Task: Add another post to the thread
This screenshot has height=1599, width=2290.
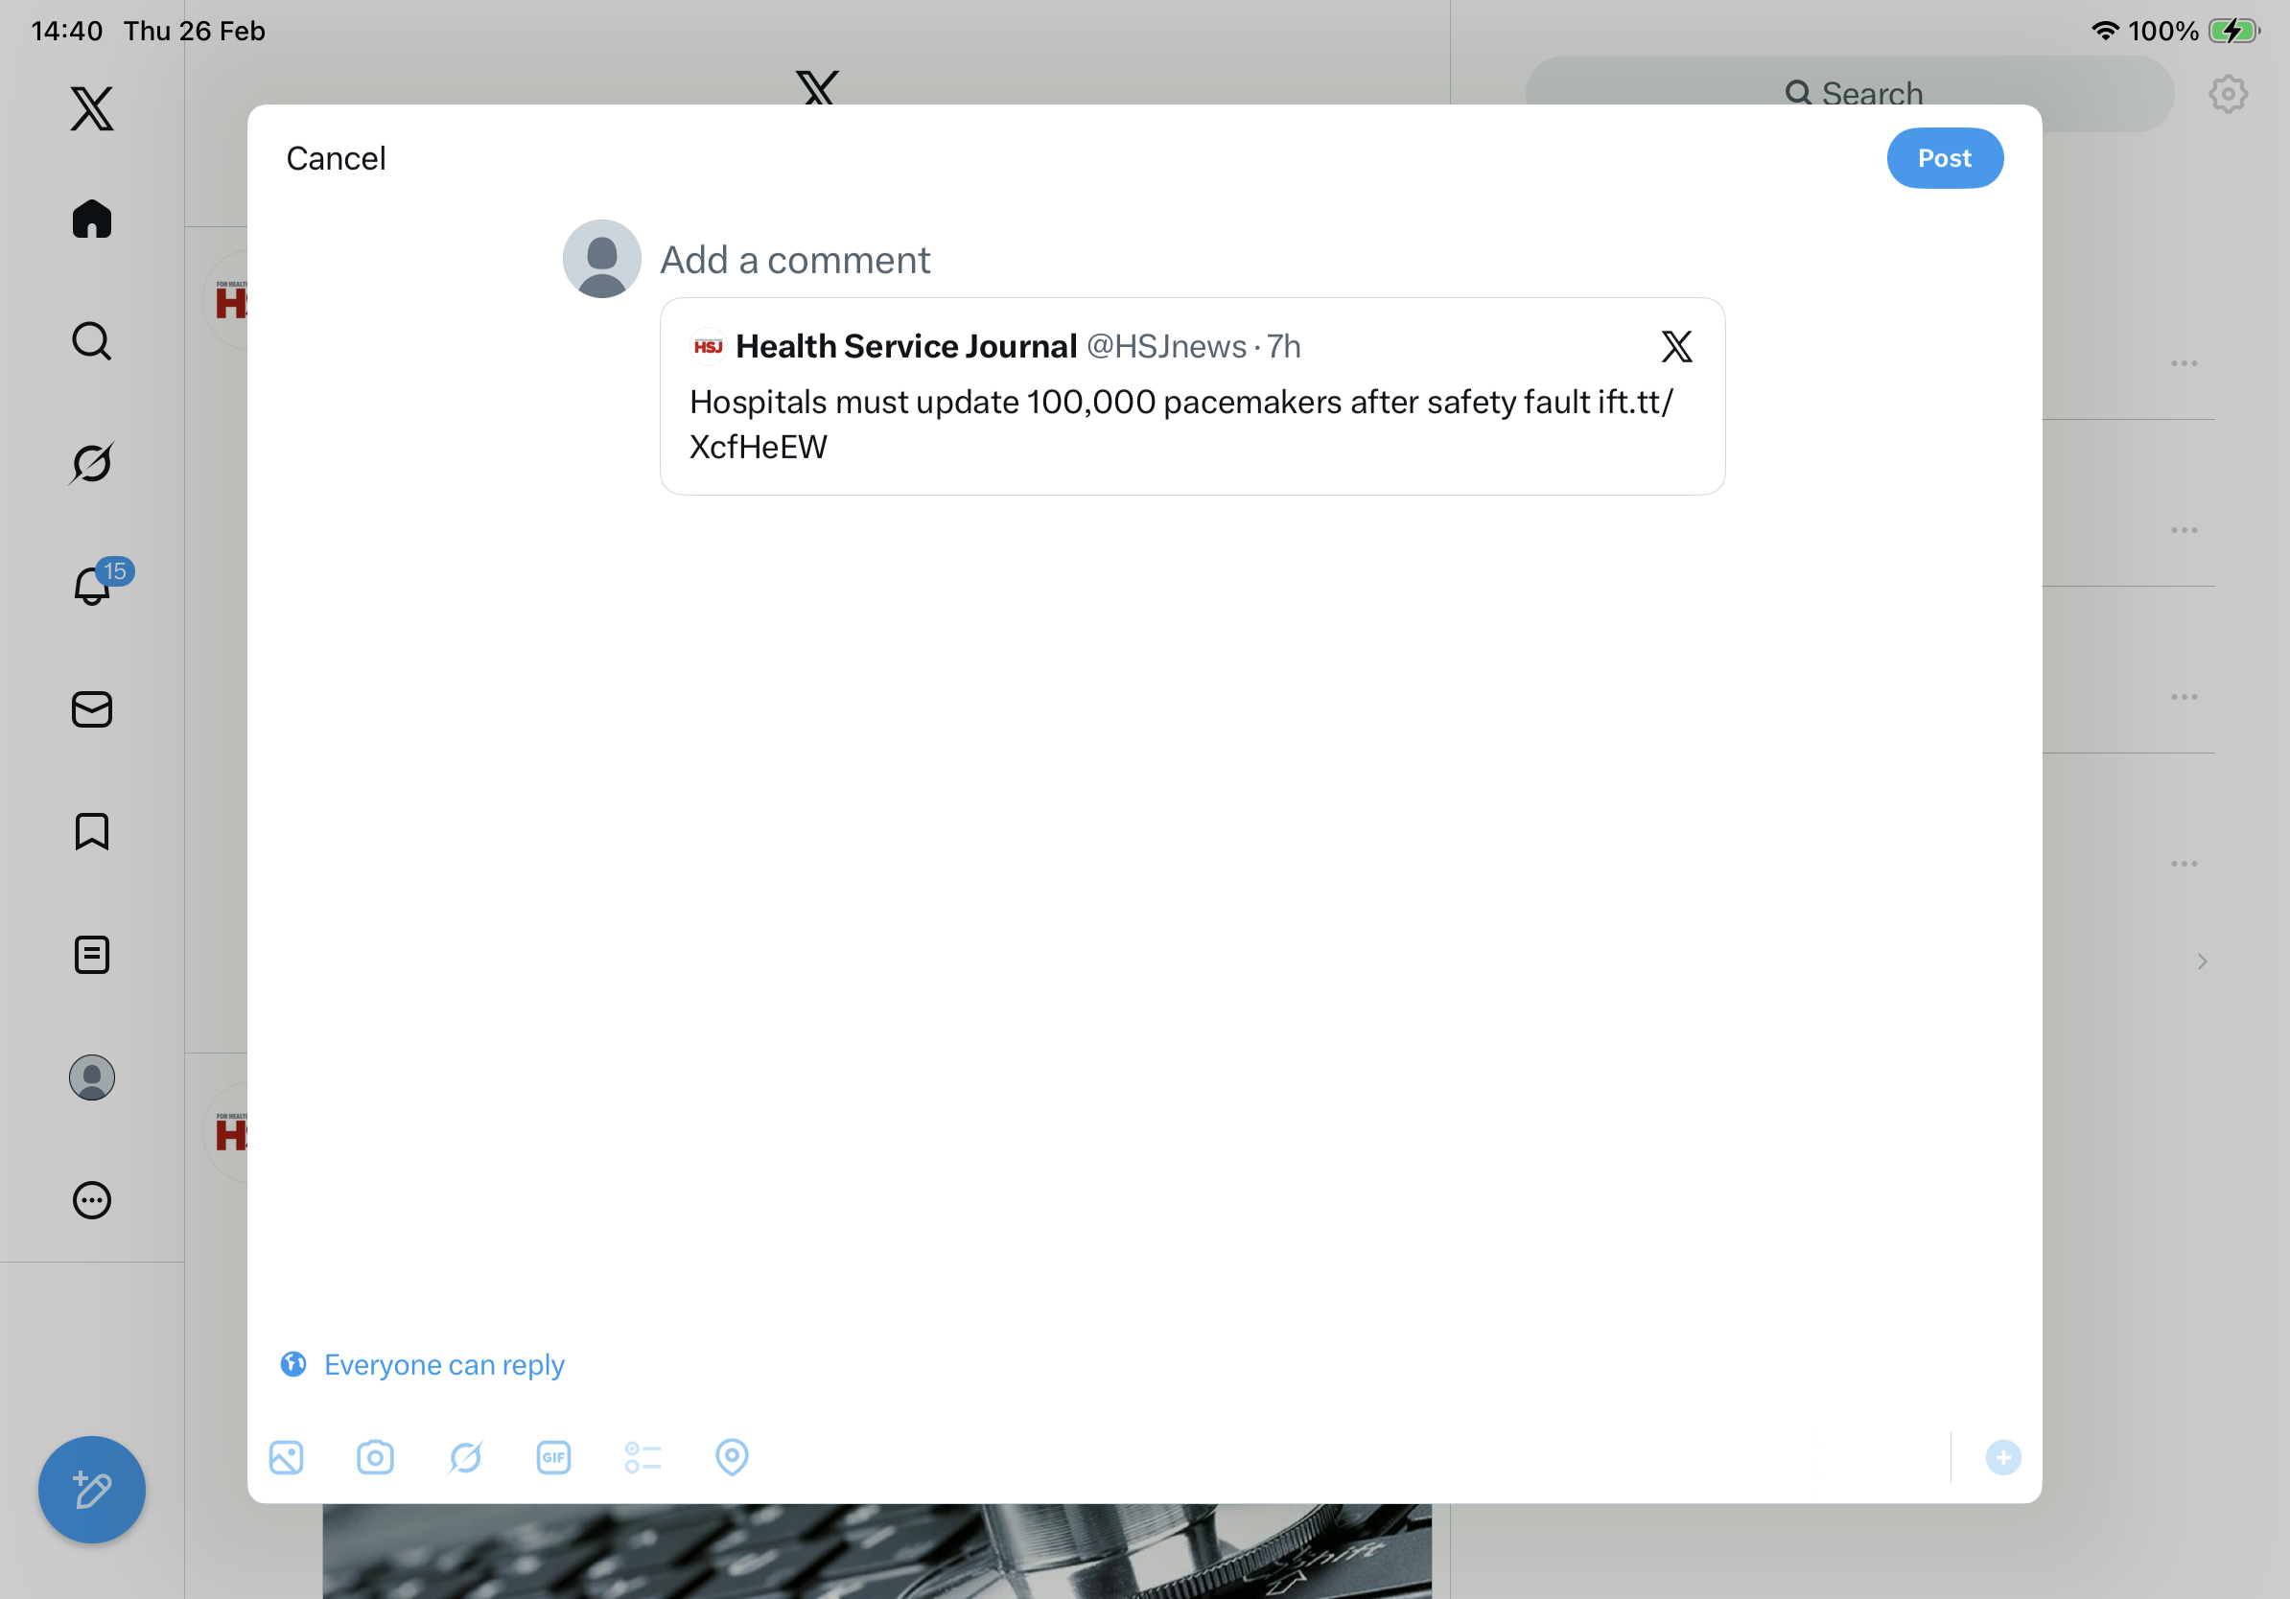Action: [2002, 1457]
